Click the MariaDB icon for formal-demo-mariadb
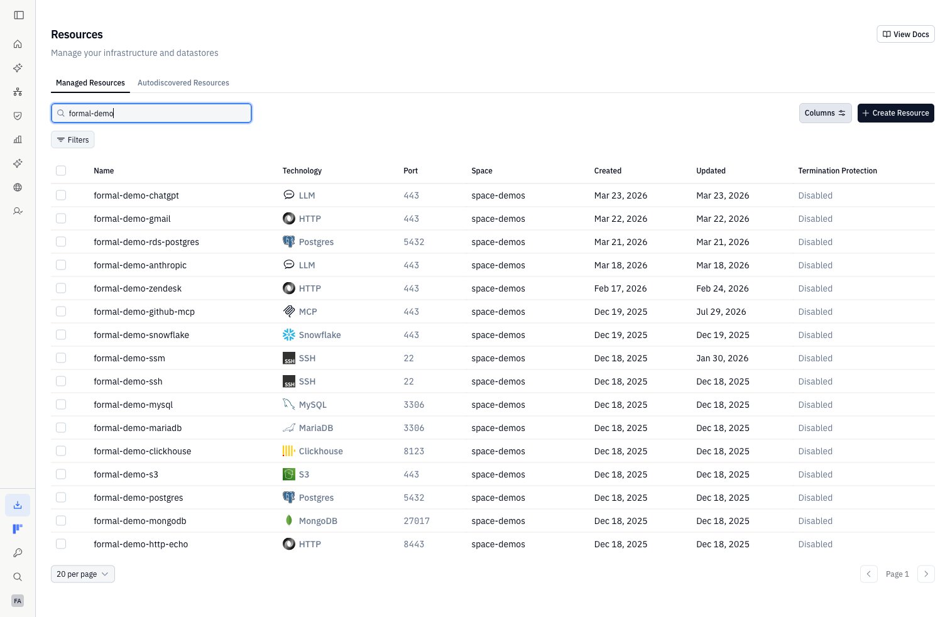This screenshot has width=950, height=617. pyautogui.click(x=289, y=428)
